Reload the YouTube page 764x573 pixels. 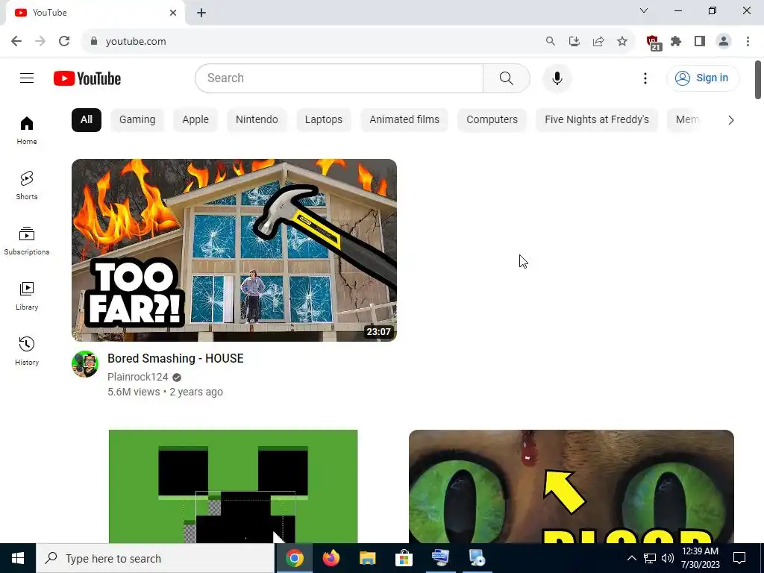click(64, 41)
